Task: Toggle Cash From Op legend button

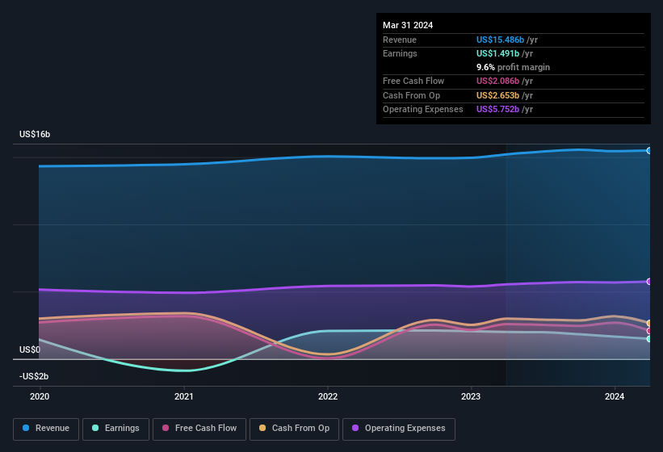Action: (x=294, y=429)
